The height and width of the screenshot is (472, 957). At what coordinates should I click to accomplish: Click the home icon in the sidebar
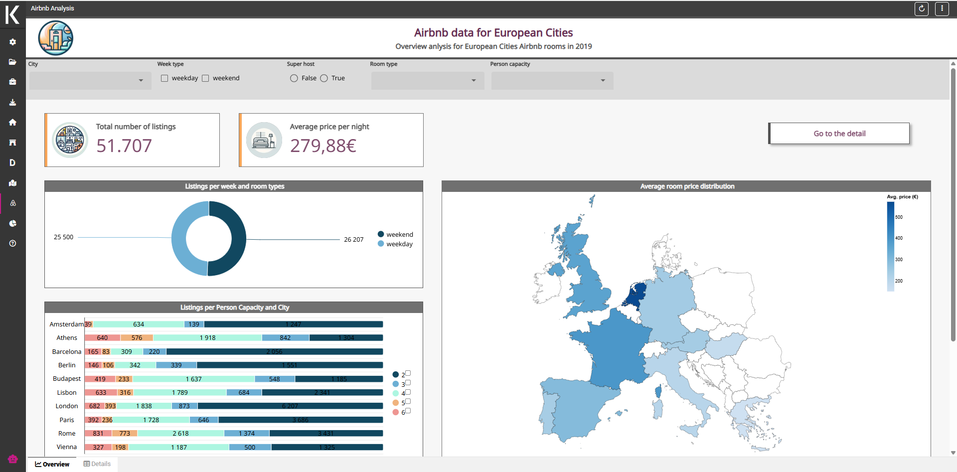pyautogui.click(x=12, y=122)
